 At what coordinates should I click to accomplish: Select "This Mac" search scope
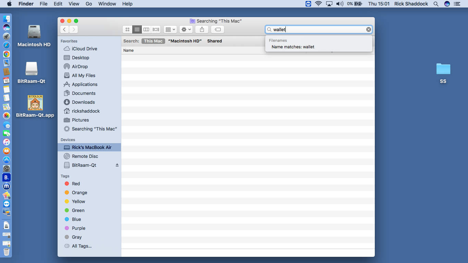click(x=153, y=41)
